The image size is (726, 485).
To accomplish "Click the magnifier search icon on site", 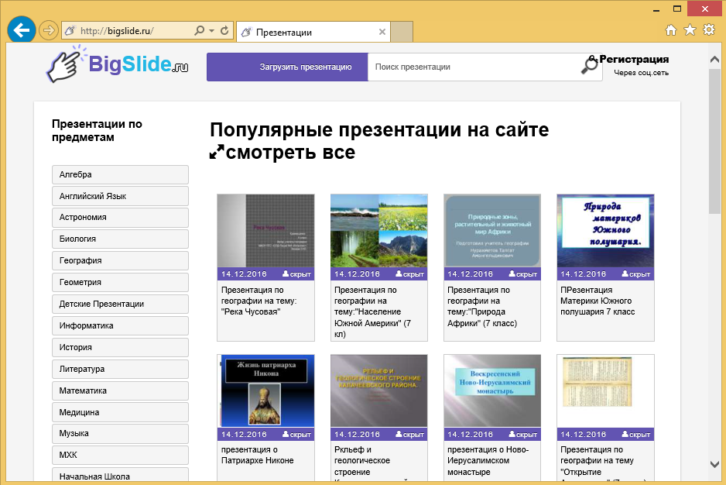I will click(591, 67).
